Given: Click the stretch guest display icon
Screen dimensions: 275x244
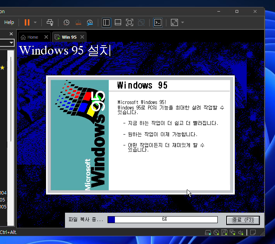Looking at the screenshot, I should coord(174,22).
